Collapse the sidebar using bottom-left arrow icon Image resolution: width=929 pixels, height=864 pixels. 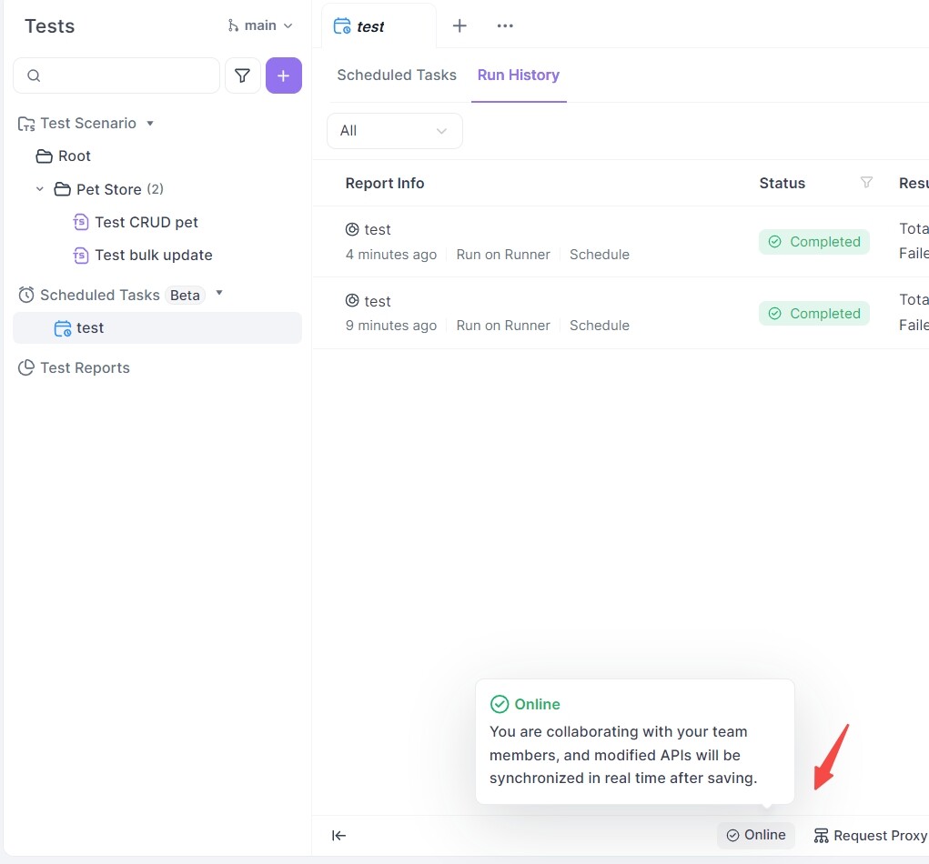pos(338,836)
